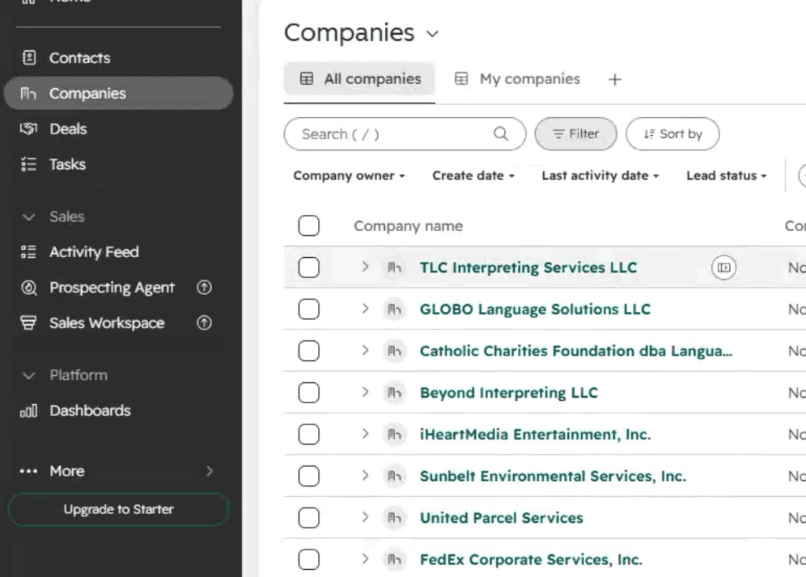Check the Sunbelt Environmental Services checkbox

[309, 476]
